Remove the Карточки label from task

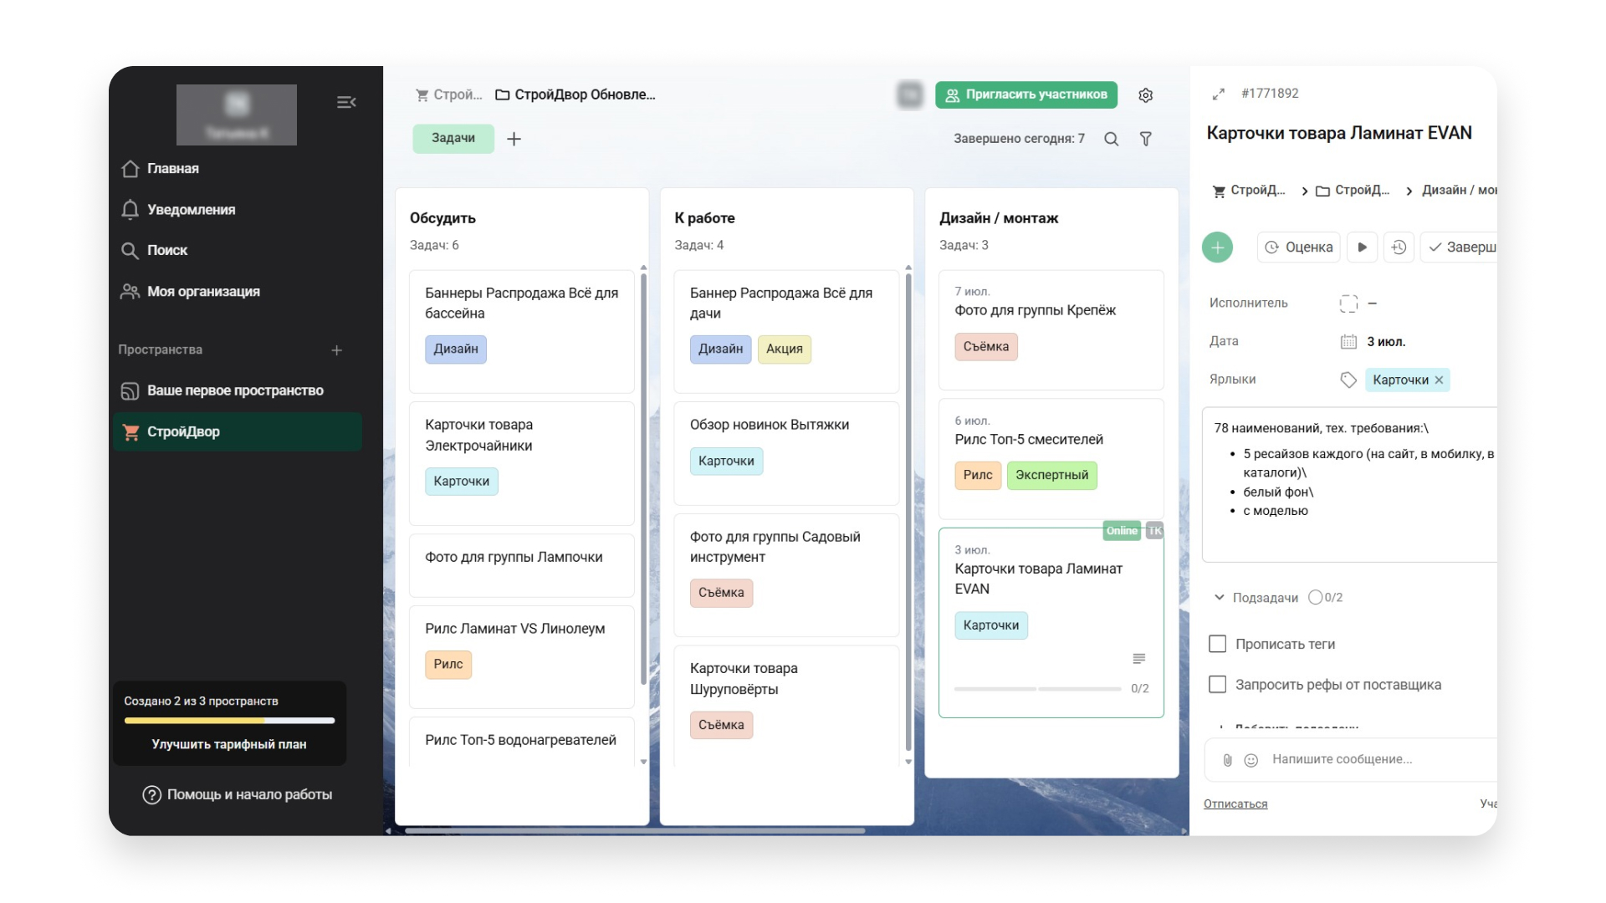coord(1439,380)
